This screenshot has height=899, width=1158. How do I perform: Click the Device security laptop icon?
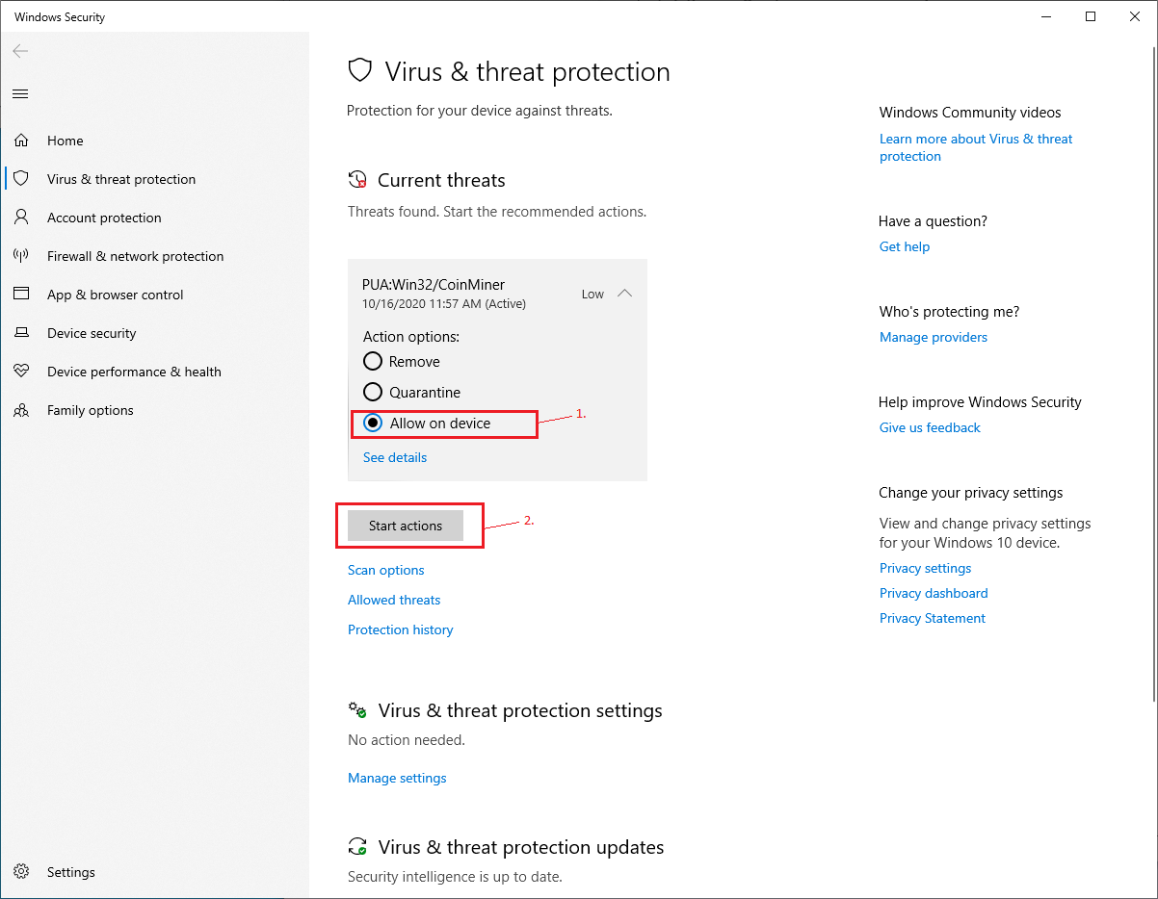tap(21, 333)
